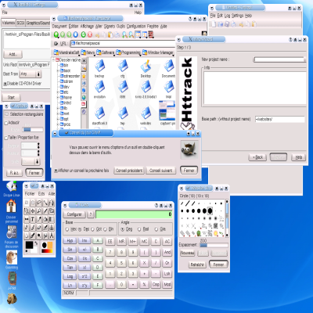Open the Affichage menu in Konqueror
313x313 pixels.
click(87, 27)
